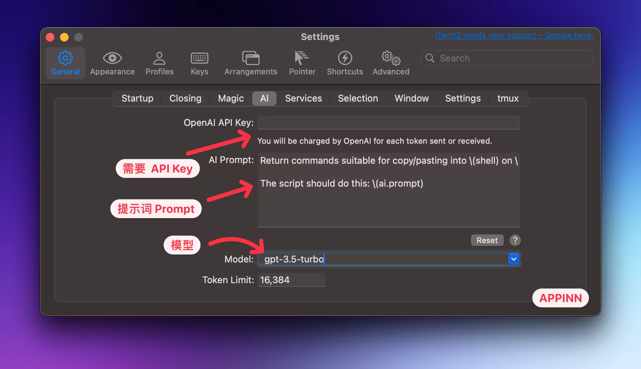Click the 'Model:' label
The height and width of the screenshot is (369, 641).
tap(239, 259)
